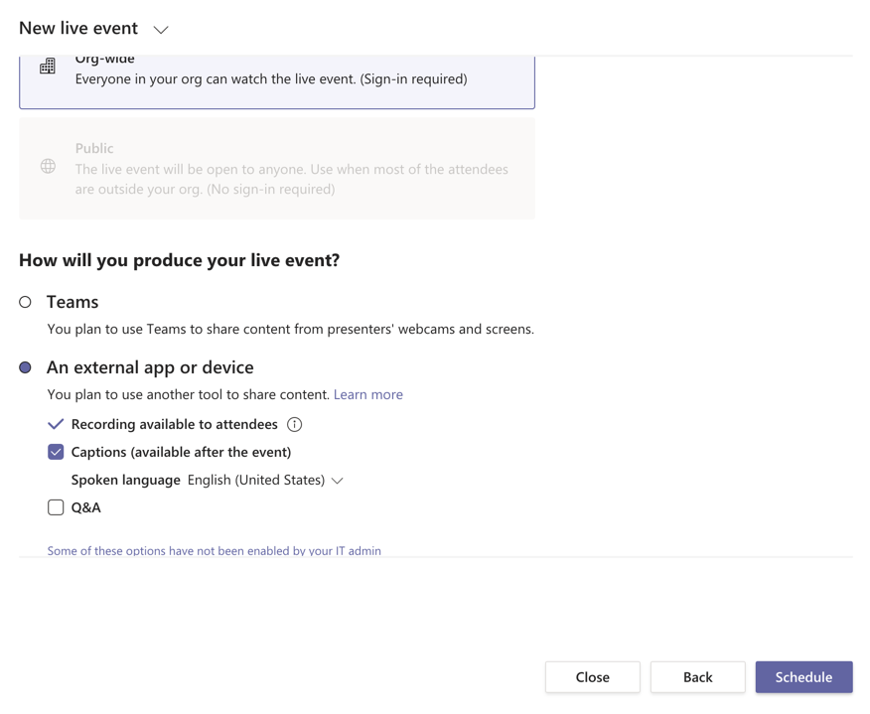Open the Spoken language dropdown
The height and width of the screenshot is (714, 870).
(338, 481)
